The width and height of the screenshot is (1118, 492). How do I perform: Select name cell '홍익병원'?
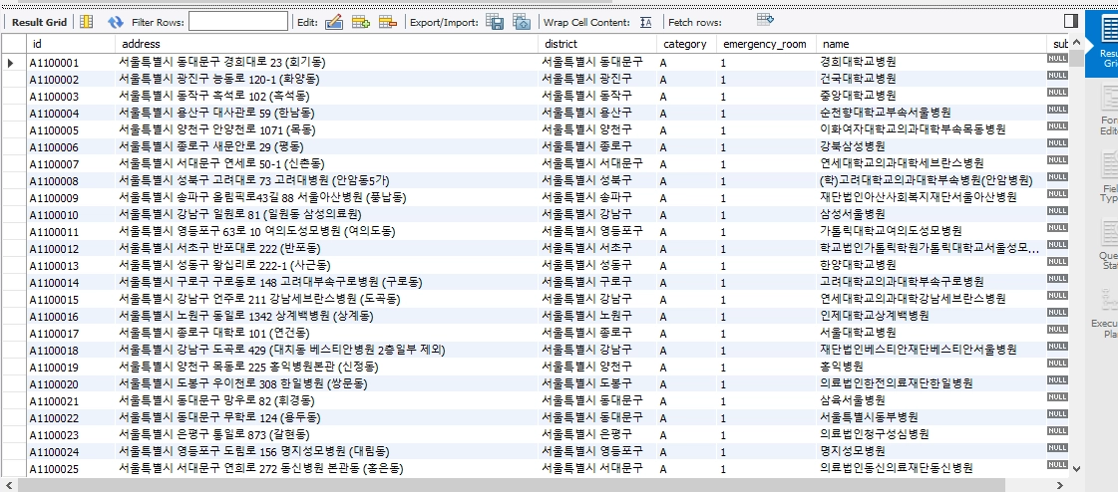pyautogui.click(x=932, y=367)
